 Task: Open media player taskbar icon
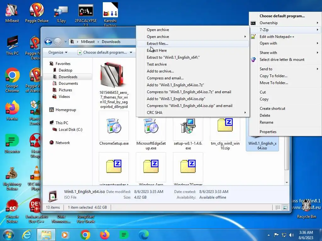65,235
